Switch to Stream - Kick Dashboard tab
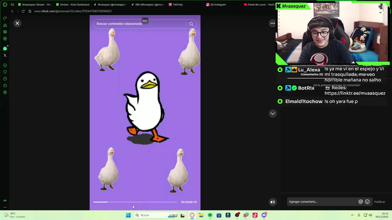Viewport: 392px width, 220px height. (x=73, y=5)
